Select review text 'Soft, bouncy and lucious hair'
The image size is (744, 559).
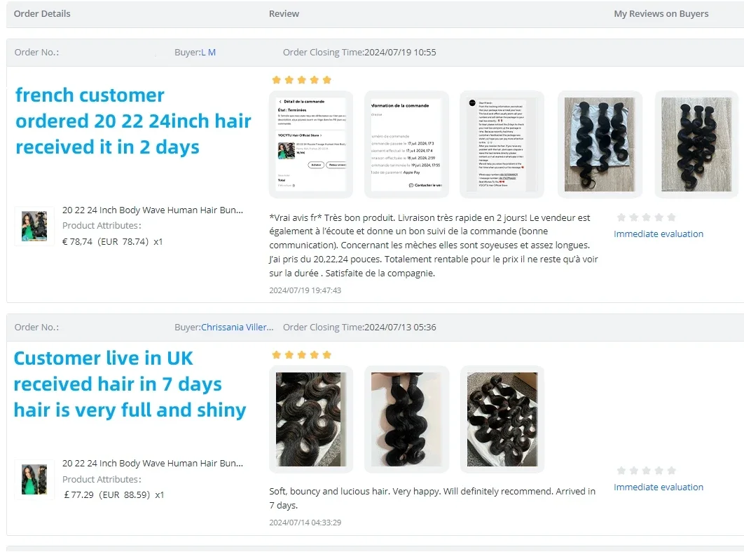432,498
